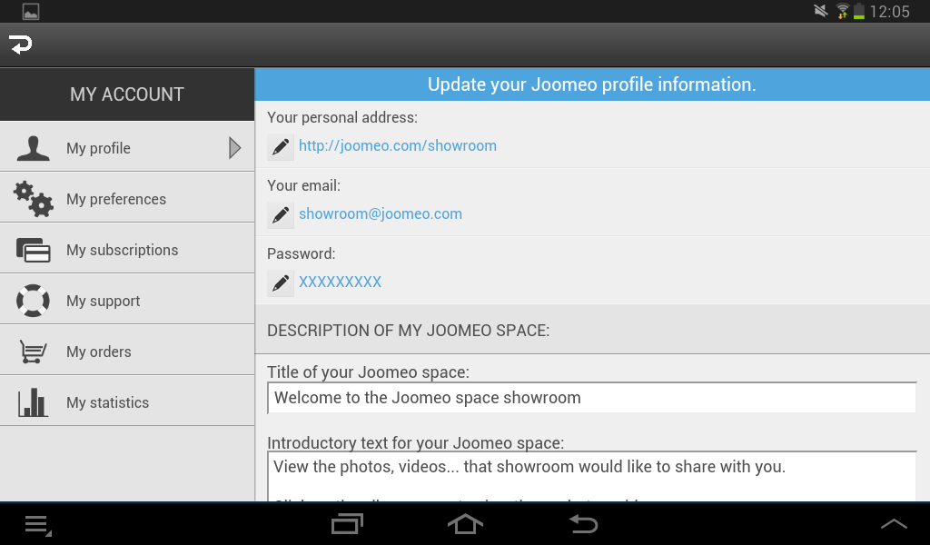Open the My statistics menu item

coord(127,401)
